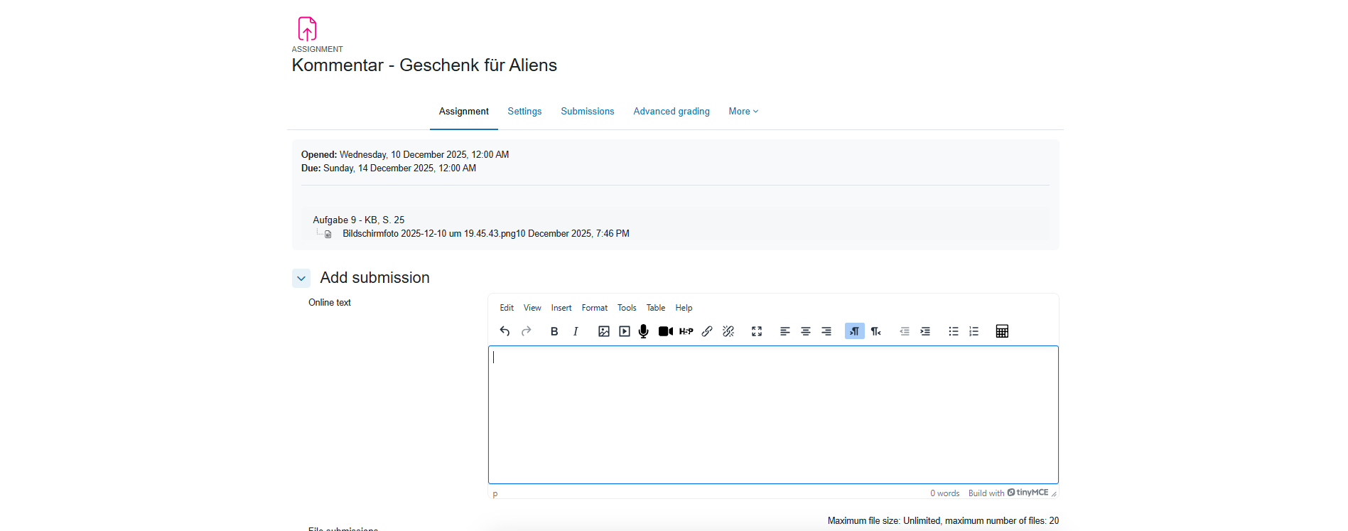This screenshot has height=531, width=1348.
Task: Toggle italic formatting in the editor
Action: (576, 331)
